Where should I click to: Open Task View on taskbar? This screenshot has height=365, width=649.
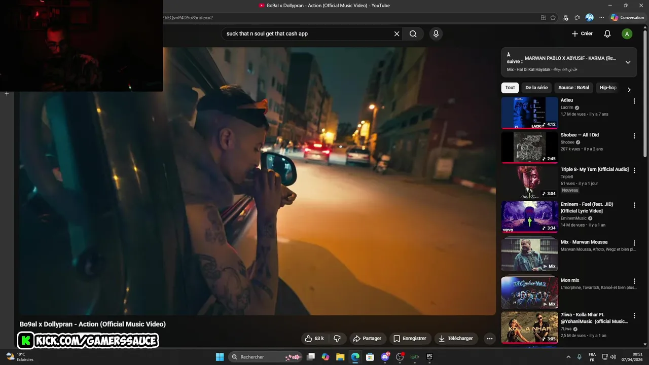tap(311, 357)
